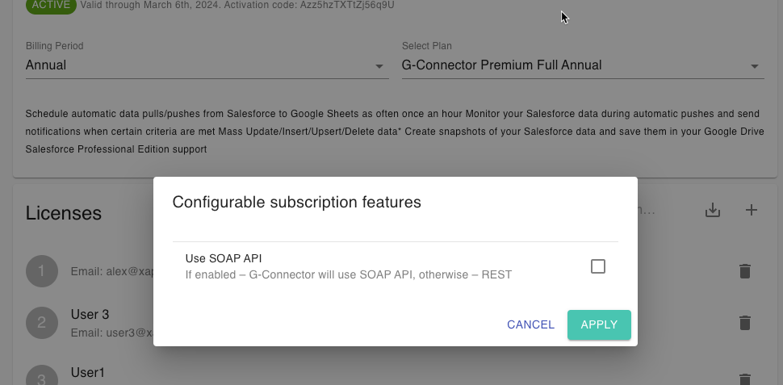783x385 pixels.
Task: Click the Licenses section heading
Action: click(x=64, y=213)
